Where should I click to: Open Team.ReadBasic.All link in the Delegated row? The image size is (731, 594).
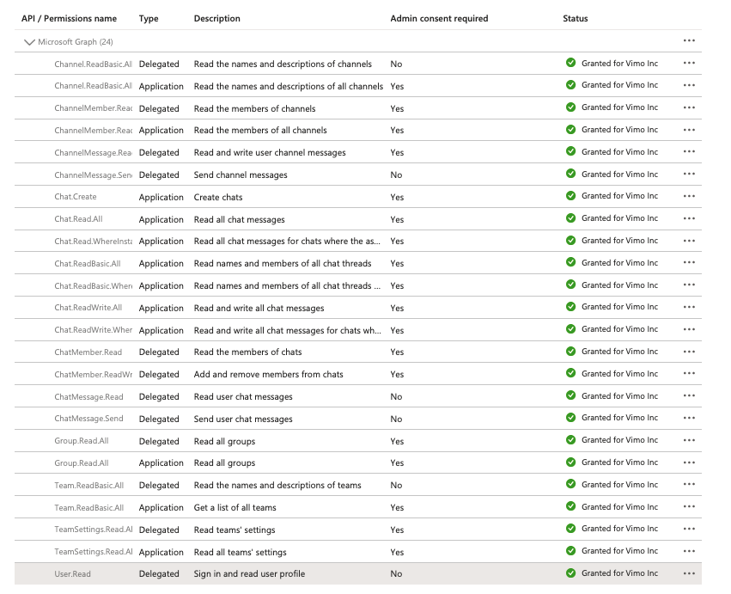coord(89,486)
